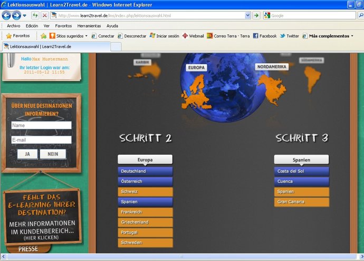Image resolution: width=364 pixels, height=261 pixels.
Task: Select Deutschland from the Europa list
Action: tap(145, 171)
